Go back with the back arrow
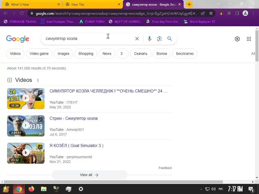The image size is (259, 194). (x=6, y=13)
